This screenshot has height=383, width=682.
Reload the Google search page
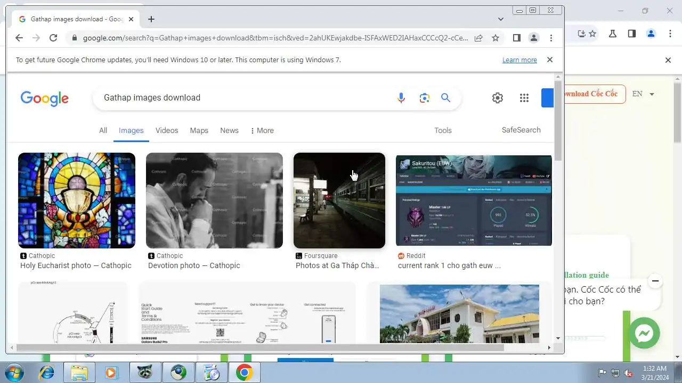click(x=53, y=38)
